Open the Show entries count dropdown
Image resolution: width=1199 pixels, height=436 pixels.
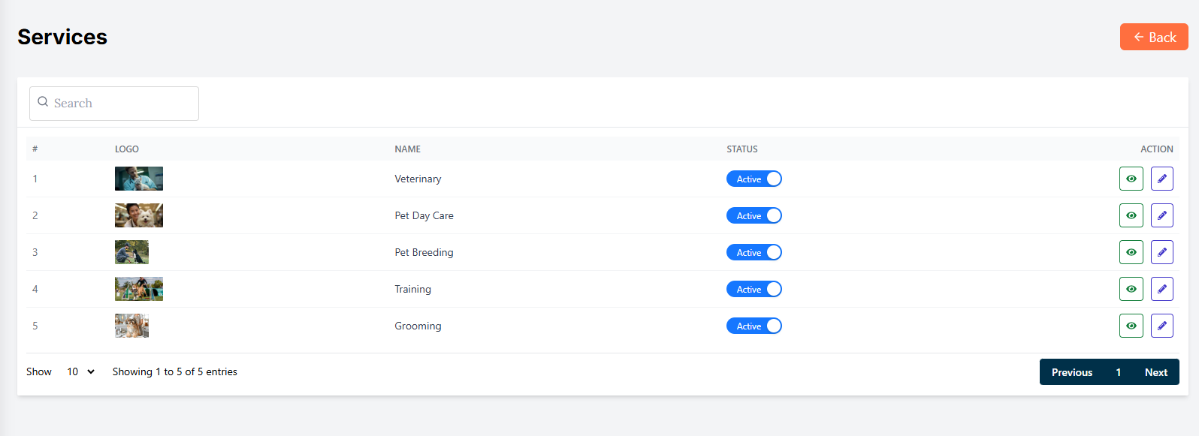pos(80,371)
